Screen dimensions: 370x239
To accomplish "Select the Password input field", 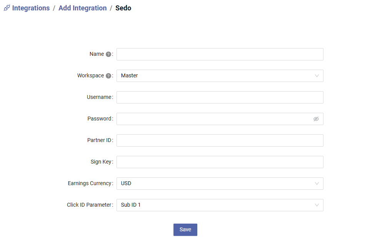I will tap(220, 119).
